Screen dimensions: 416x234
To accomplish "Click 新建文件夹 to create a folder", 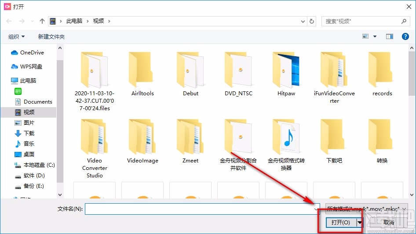I will click(51, 36).
